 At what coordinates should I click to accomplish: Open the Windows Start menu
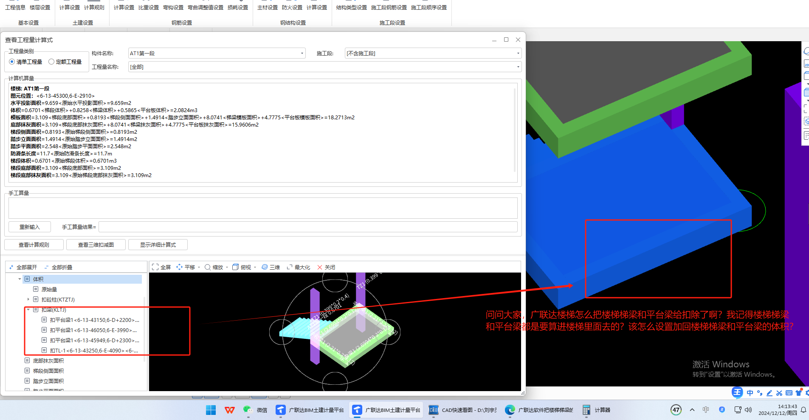click(x=211, y=410)
